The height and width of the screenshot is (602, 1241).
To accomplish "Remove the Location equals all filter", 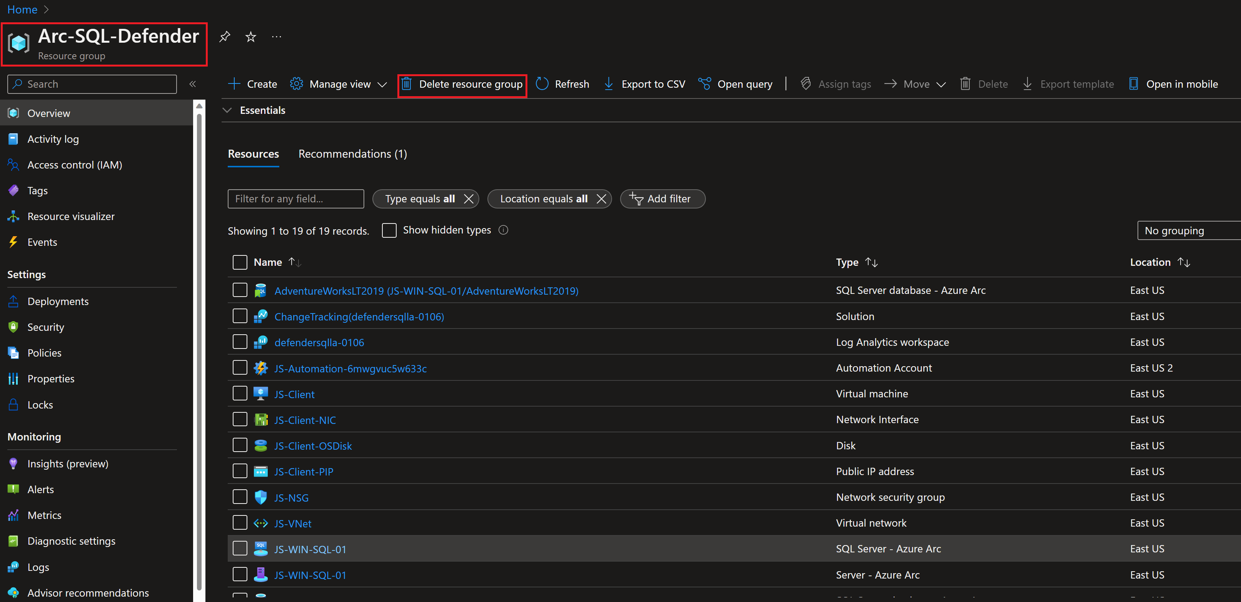I will (x=601, y=199).
